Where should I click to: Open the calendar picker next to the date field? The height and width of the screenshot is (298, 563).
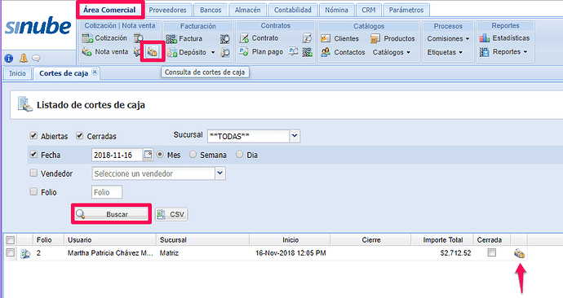[148, 155]
